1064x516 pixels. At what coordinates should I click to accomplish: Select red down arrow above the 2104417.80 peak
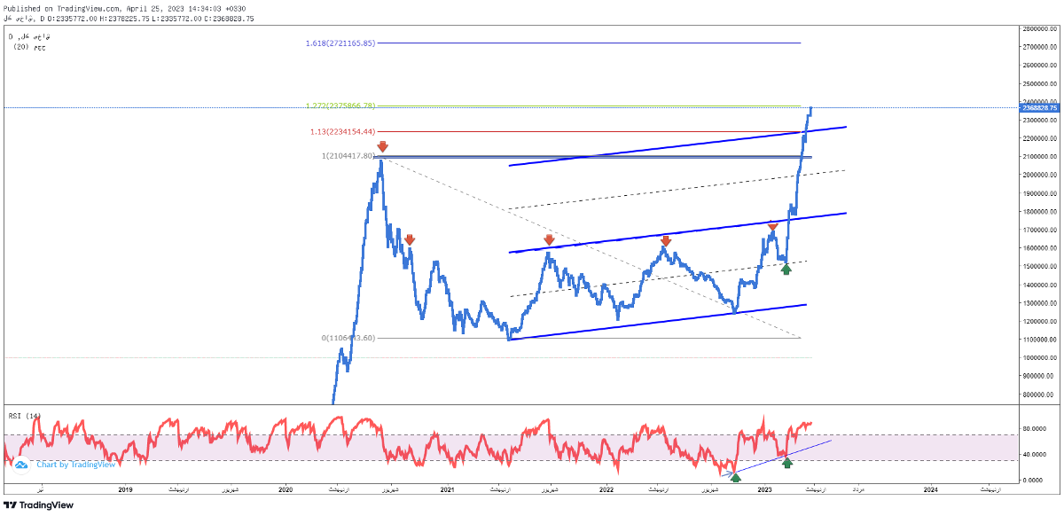(381, 147)
